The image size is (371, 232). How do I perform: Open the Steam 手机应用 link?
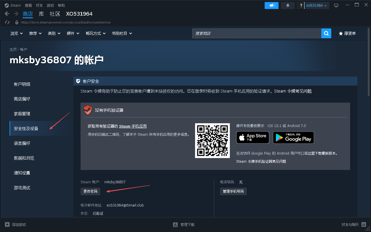tap(133, 126)
